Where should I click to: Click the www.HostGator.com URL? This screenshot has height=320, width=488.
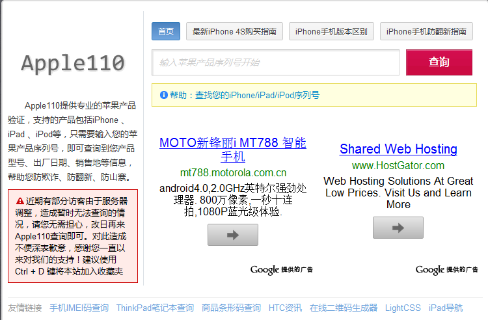[398, 165]
